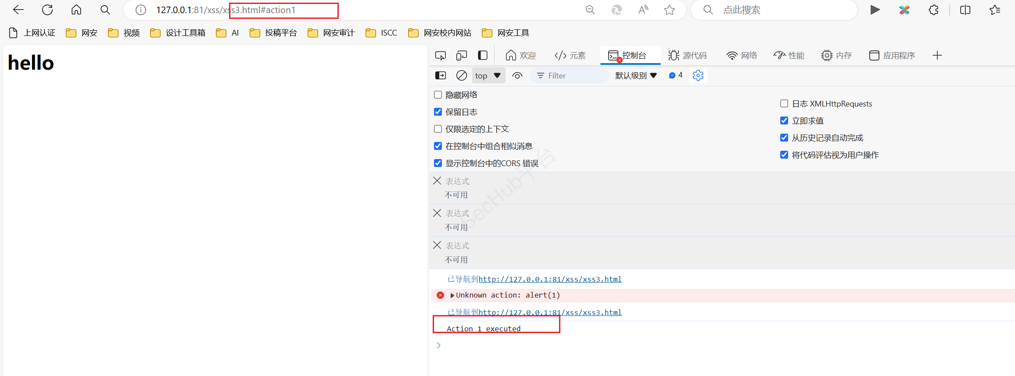Open the 默认级别 log level dropdown

coord(636,75)
